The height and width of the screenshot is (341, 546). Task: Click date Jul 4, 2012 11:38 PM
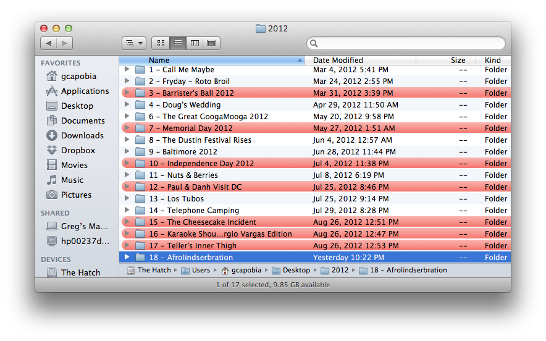point(351,163)
